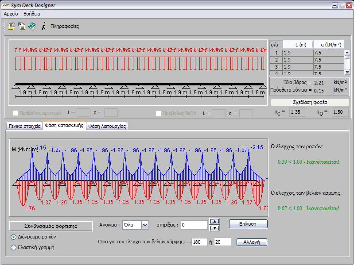Image resolution: width=354 pixels, height=265 pixels.
Task: Open the Αρχείο menu
Action: click(11, 14)
